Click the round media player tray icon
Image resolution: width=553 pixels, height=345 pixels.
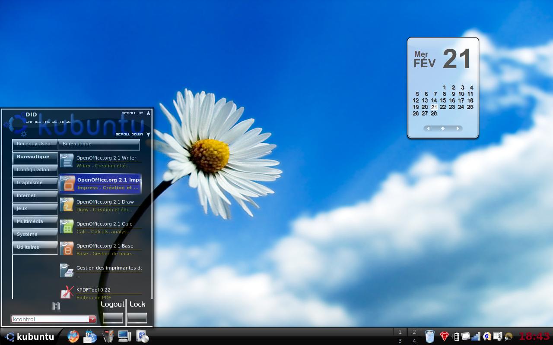pyautogui.click(x=509, y=336)
